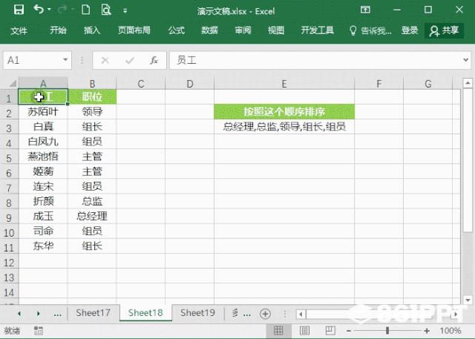
Task: Switch to Sheet18 tab
Action: (145, 313)
